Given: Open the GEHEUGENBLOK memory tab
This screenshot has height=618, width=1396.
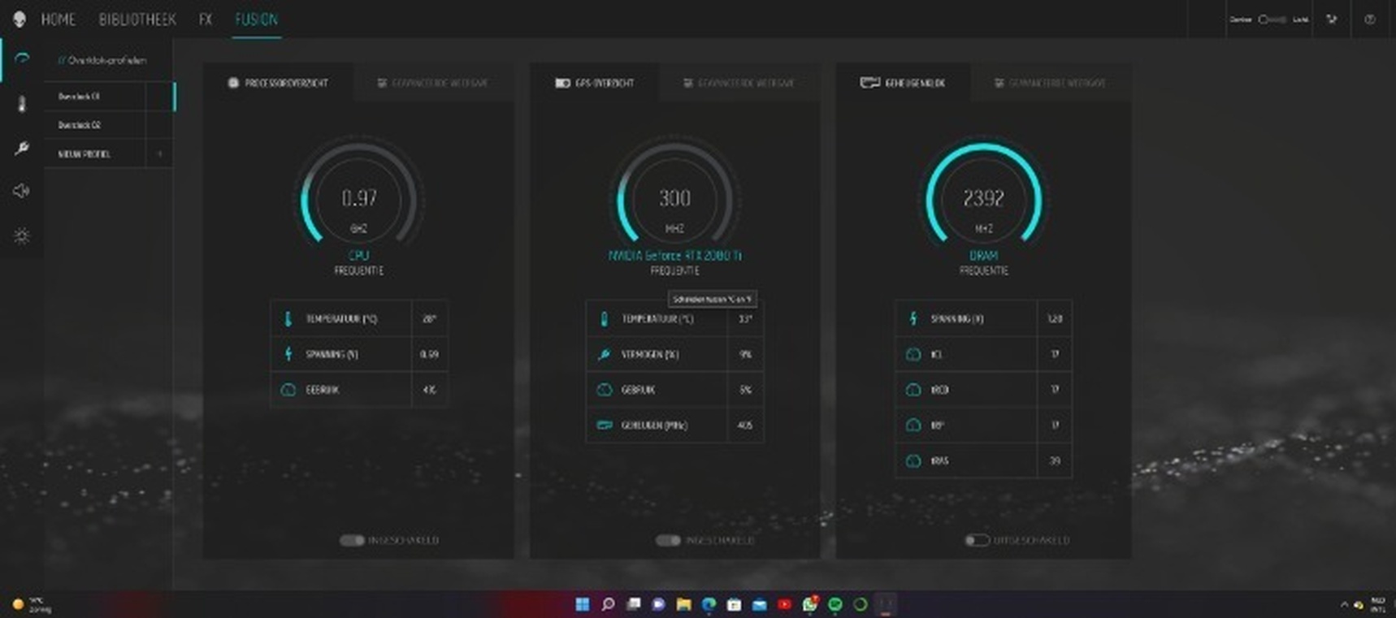Looking at the screenshot, I should coord(903,83).
